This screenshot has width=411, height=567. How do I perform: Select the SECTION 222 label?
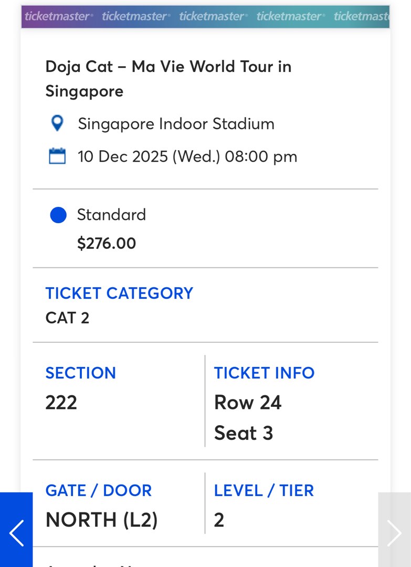pos(80,373)
